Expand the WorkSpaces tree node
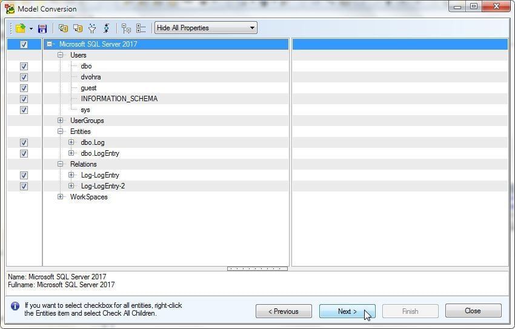Screen dimensions: 515x329 point(60,197)
